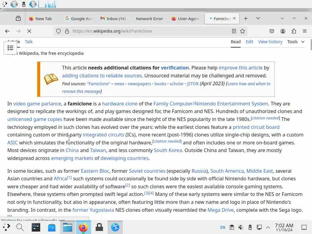This screenshot has width=312, height=234.
Task: Open South Korea link
Action: pos(168,150)
